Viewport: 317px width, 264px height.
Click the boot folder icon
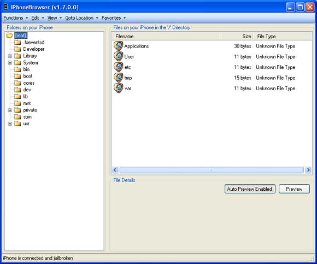pos(17,76)
